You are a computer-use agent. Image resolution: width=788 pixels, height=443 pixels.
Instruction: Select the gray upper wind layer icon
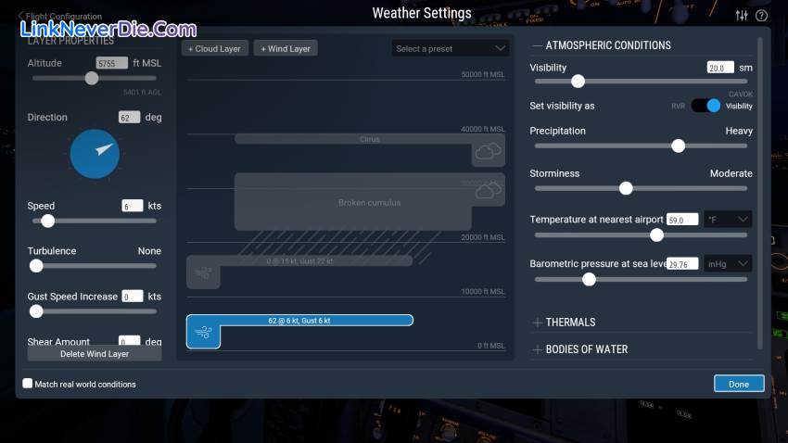(203, 272)
